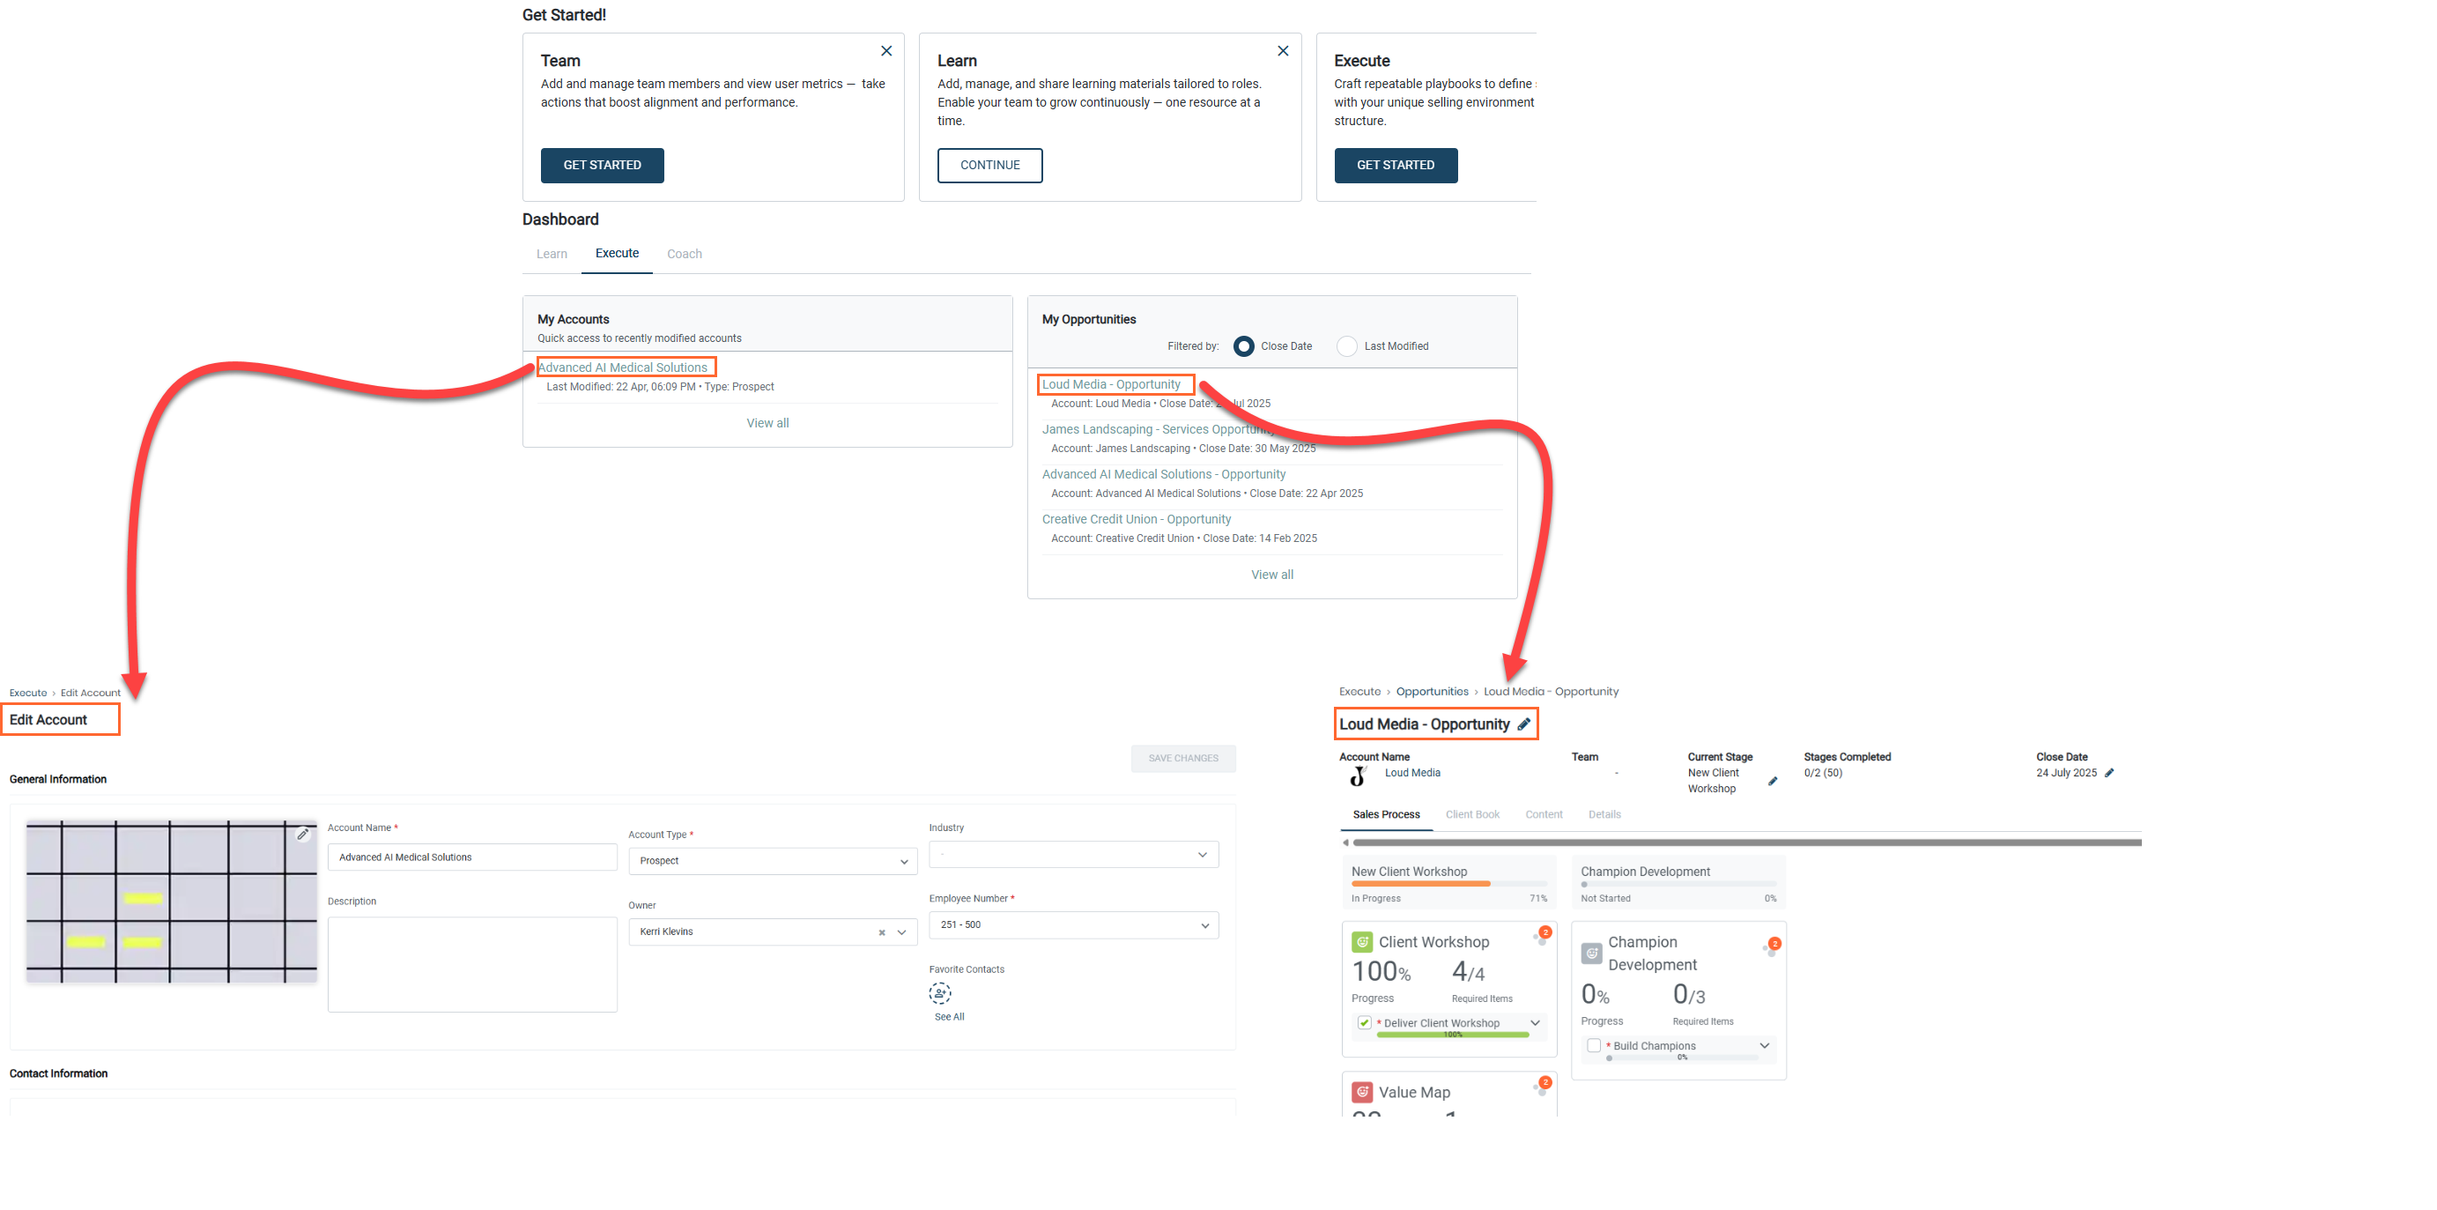The width and height of the screenshot is (2437, 1210).
Task: Click the CONTINUE button in Learn card
Action: pos(989,165)
